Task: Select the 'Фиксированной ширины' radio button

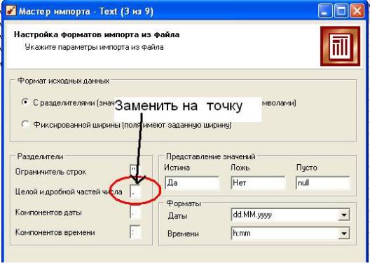Action: pyautogui.click(x=25, y=124)
